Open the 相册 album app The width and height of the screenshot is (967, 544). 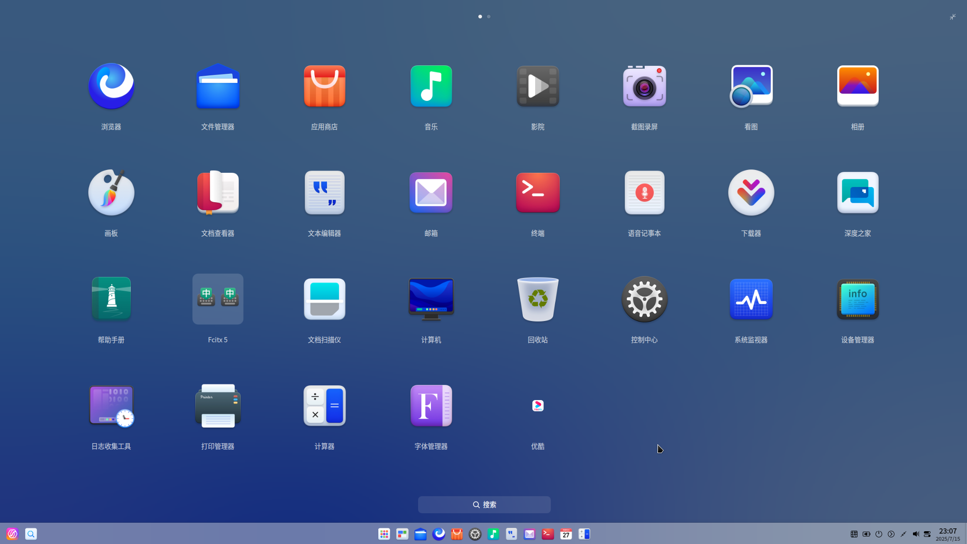click(858, 86)
